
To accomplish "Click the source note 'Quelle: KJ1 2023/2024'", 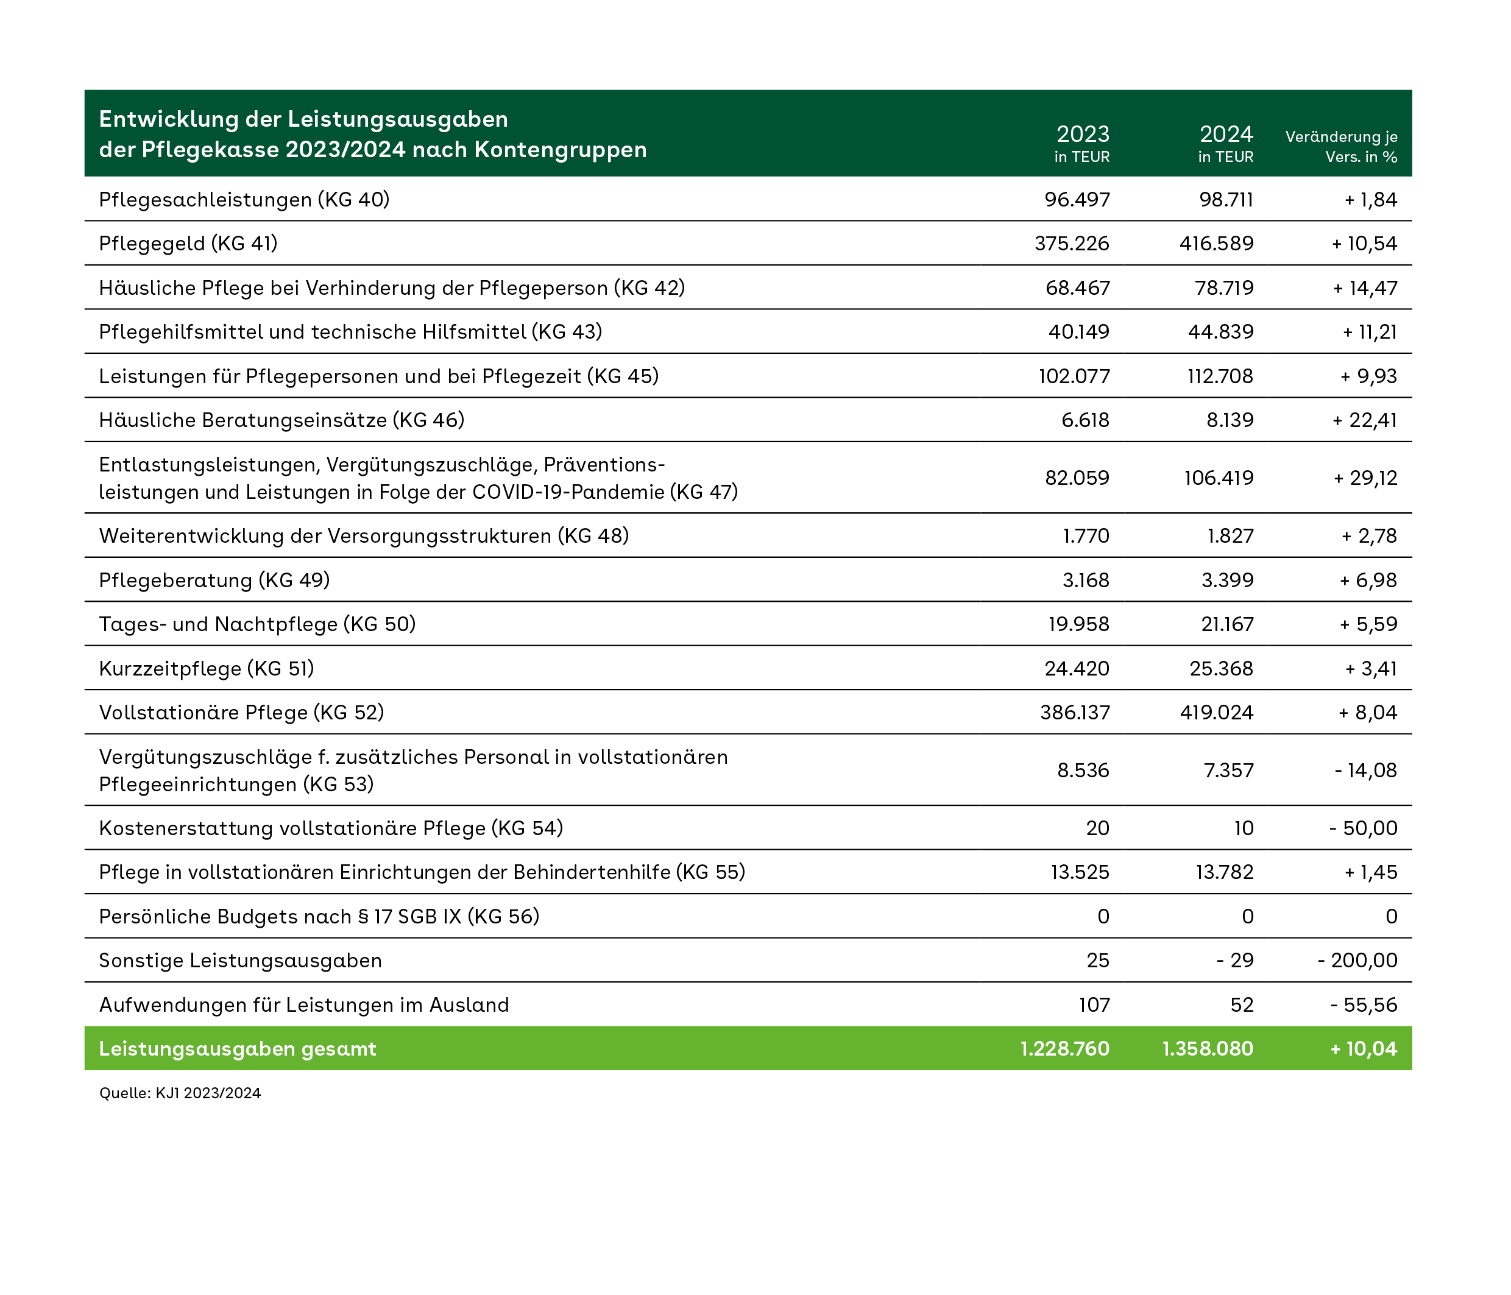I will (180, 1093).
